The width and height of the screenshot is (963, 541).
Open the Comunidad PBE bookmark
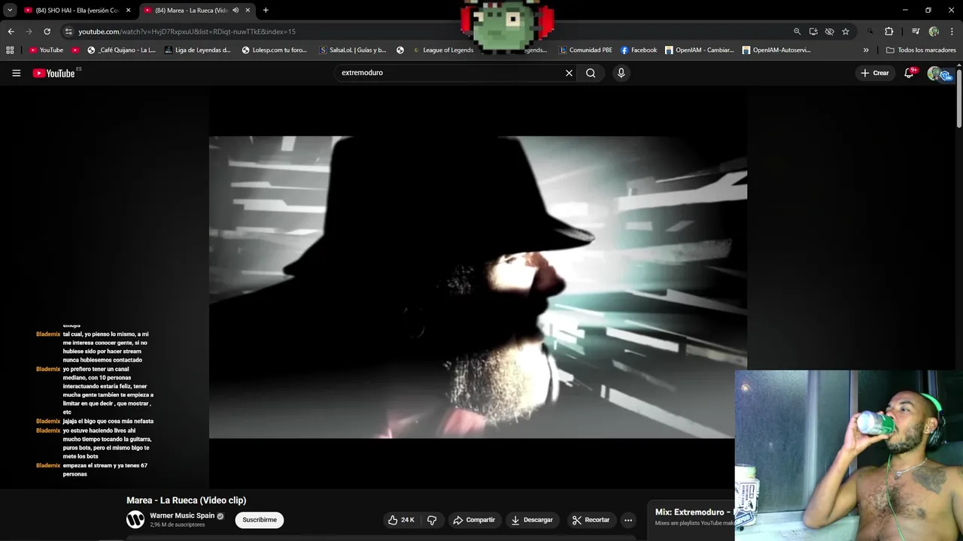coord(585,50)
